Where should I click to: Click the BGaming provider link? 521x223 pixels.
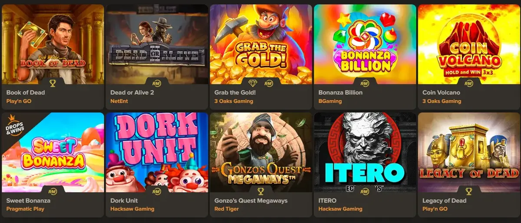pos(330,101)
